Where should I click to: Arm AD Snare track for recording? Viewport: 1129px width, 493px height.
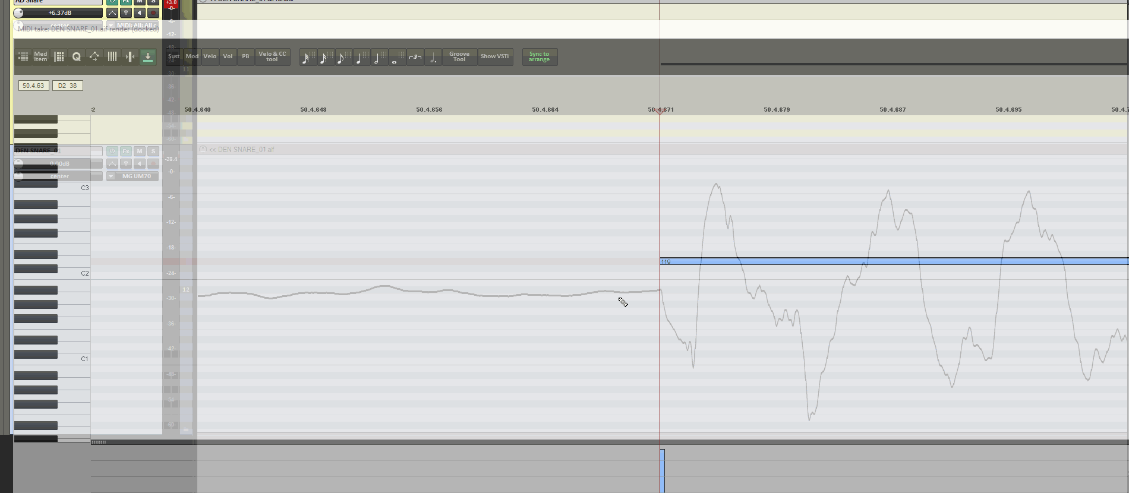153,12
